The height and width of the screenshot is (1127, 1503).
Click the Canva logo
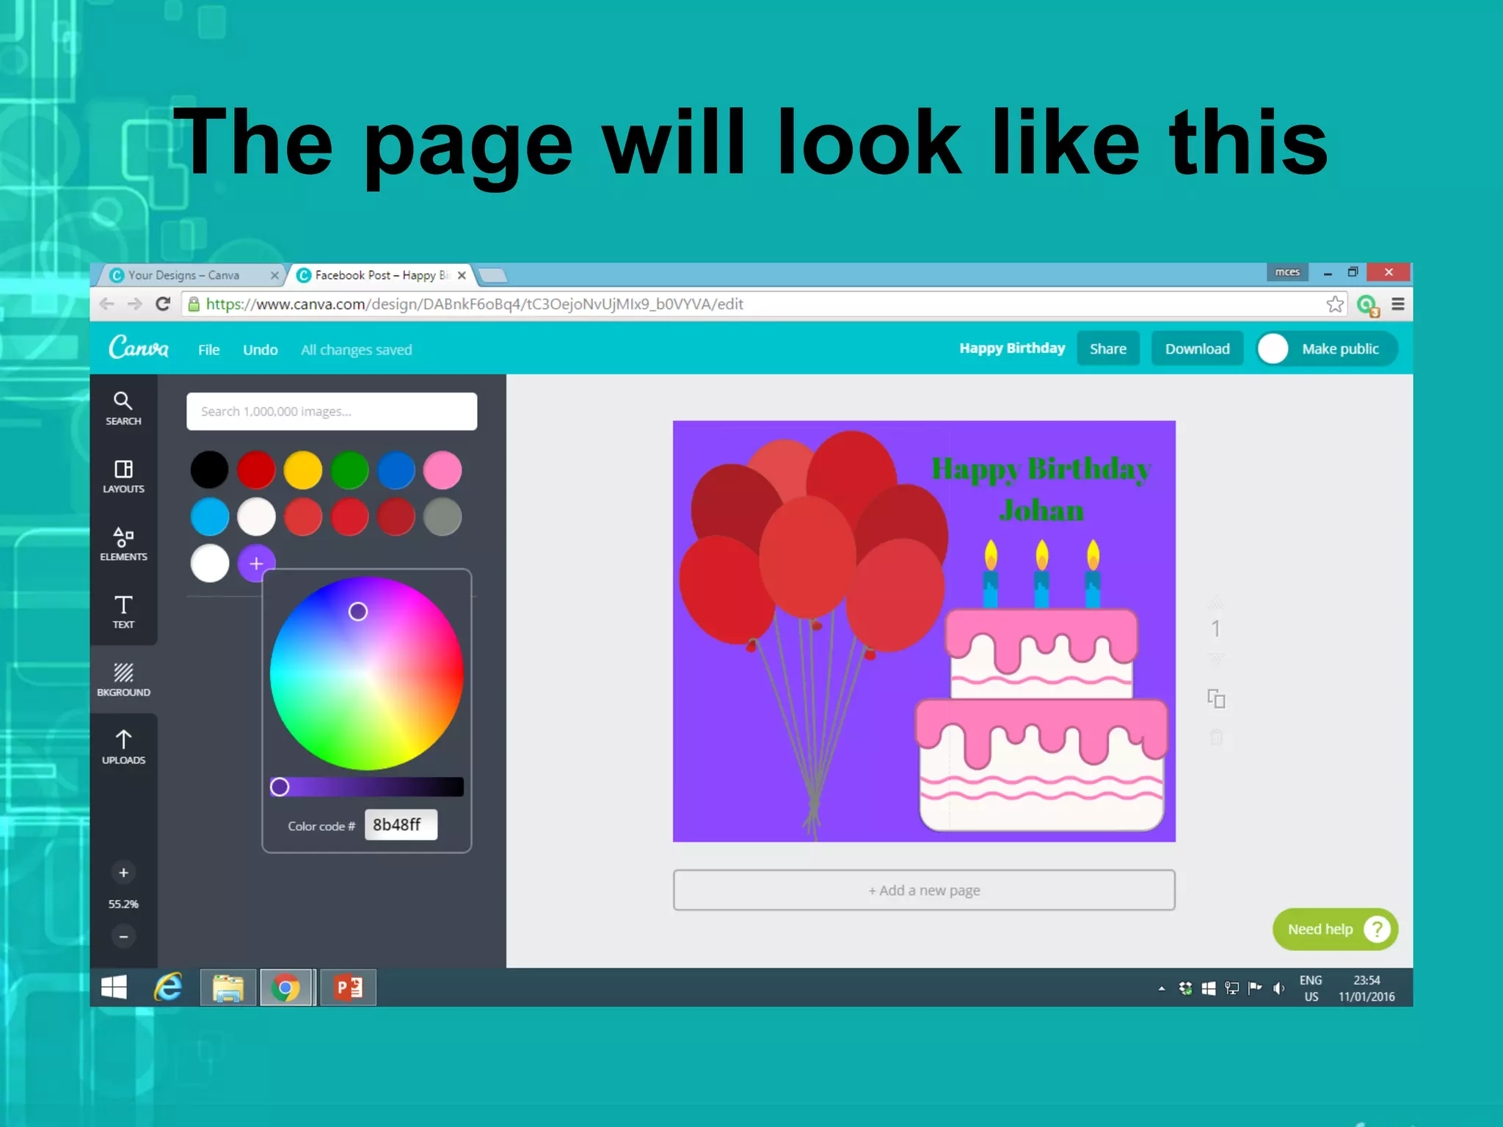click(139, 347)
